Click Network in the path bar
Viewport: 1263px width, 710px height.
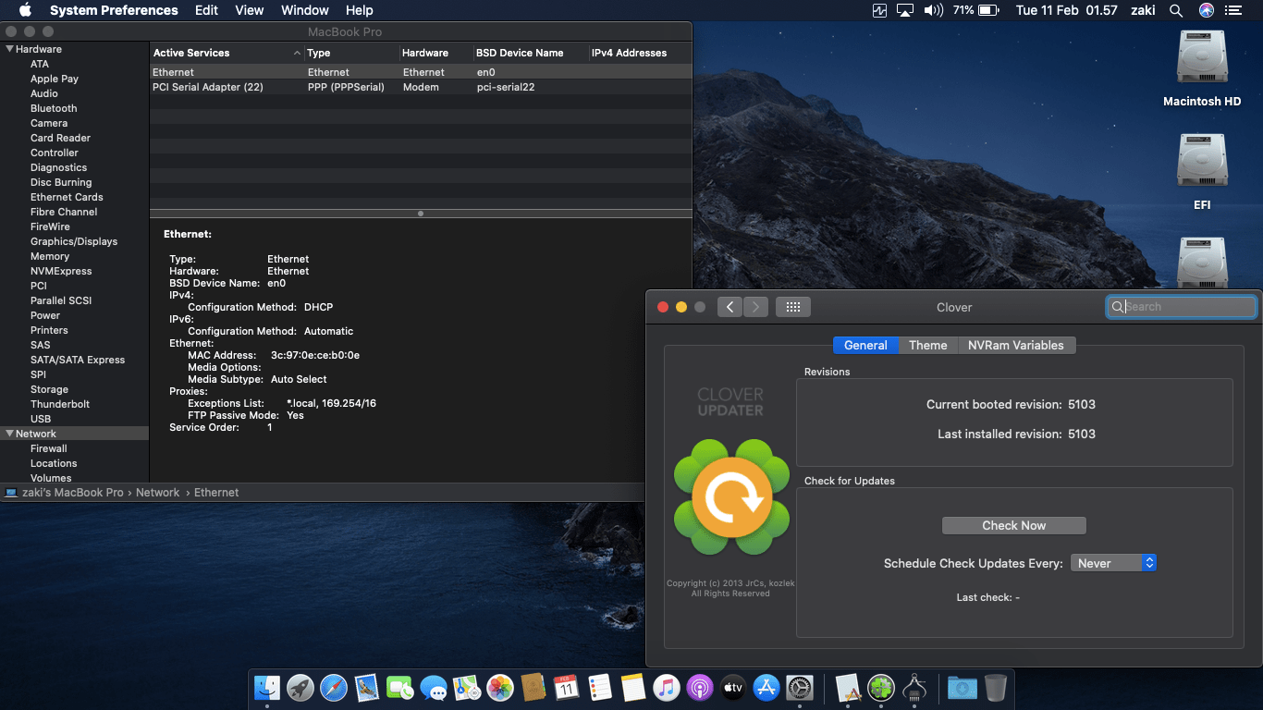pos(158,493)
